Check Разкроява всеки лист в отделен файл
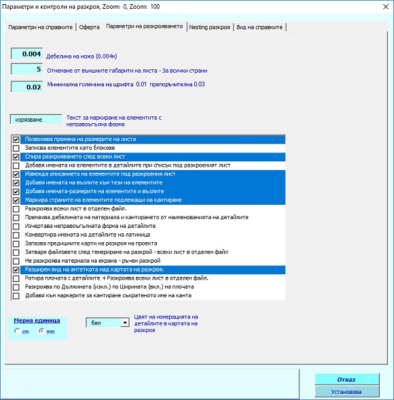 [16, 209]
